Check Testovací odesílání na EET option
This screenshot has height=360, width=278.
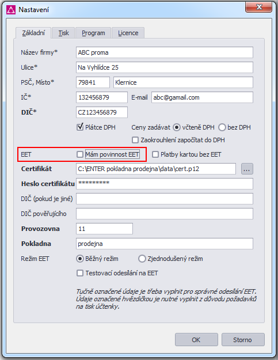(x=80, y=273)
